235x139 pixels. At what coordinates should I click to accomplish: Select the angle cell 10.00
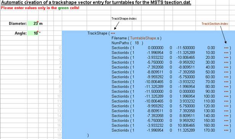tap(210, 53)
